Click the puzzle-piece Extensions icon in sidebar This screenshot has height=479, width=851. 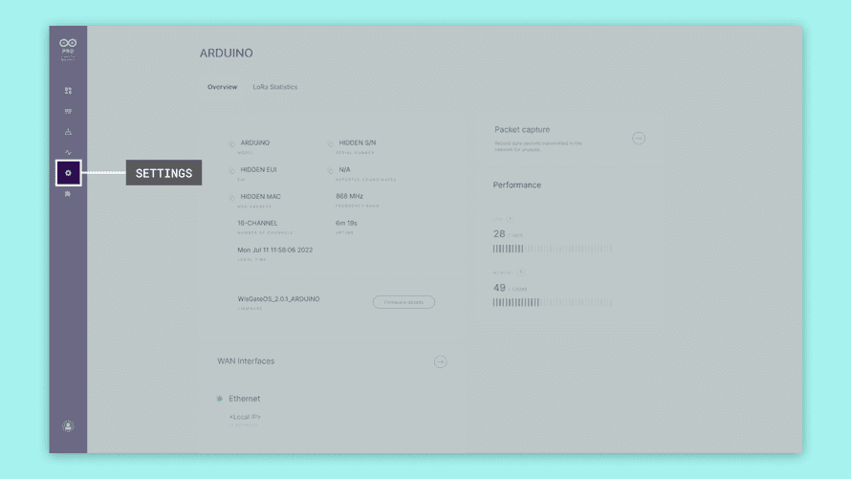coord(68,194)
